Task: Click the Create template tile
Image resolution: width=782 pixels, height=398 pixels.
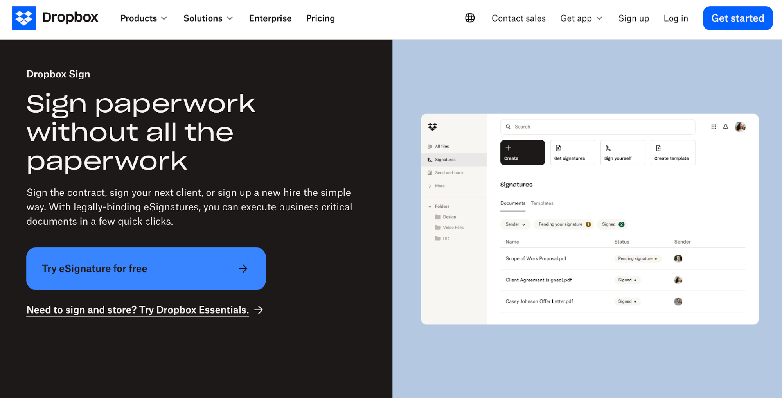Action: click(x=673, y=152)
